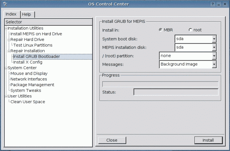Image resolution: width=230 pixels, height=151 pixels.
Task: Select Install MEPIS on Hard Drive
Action: [x=36, y=34]
